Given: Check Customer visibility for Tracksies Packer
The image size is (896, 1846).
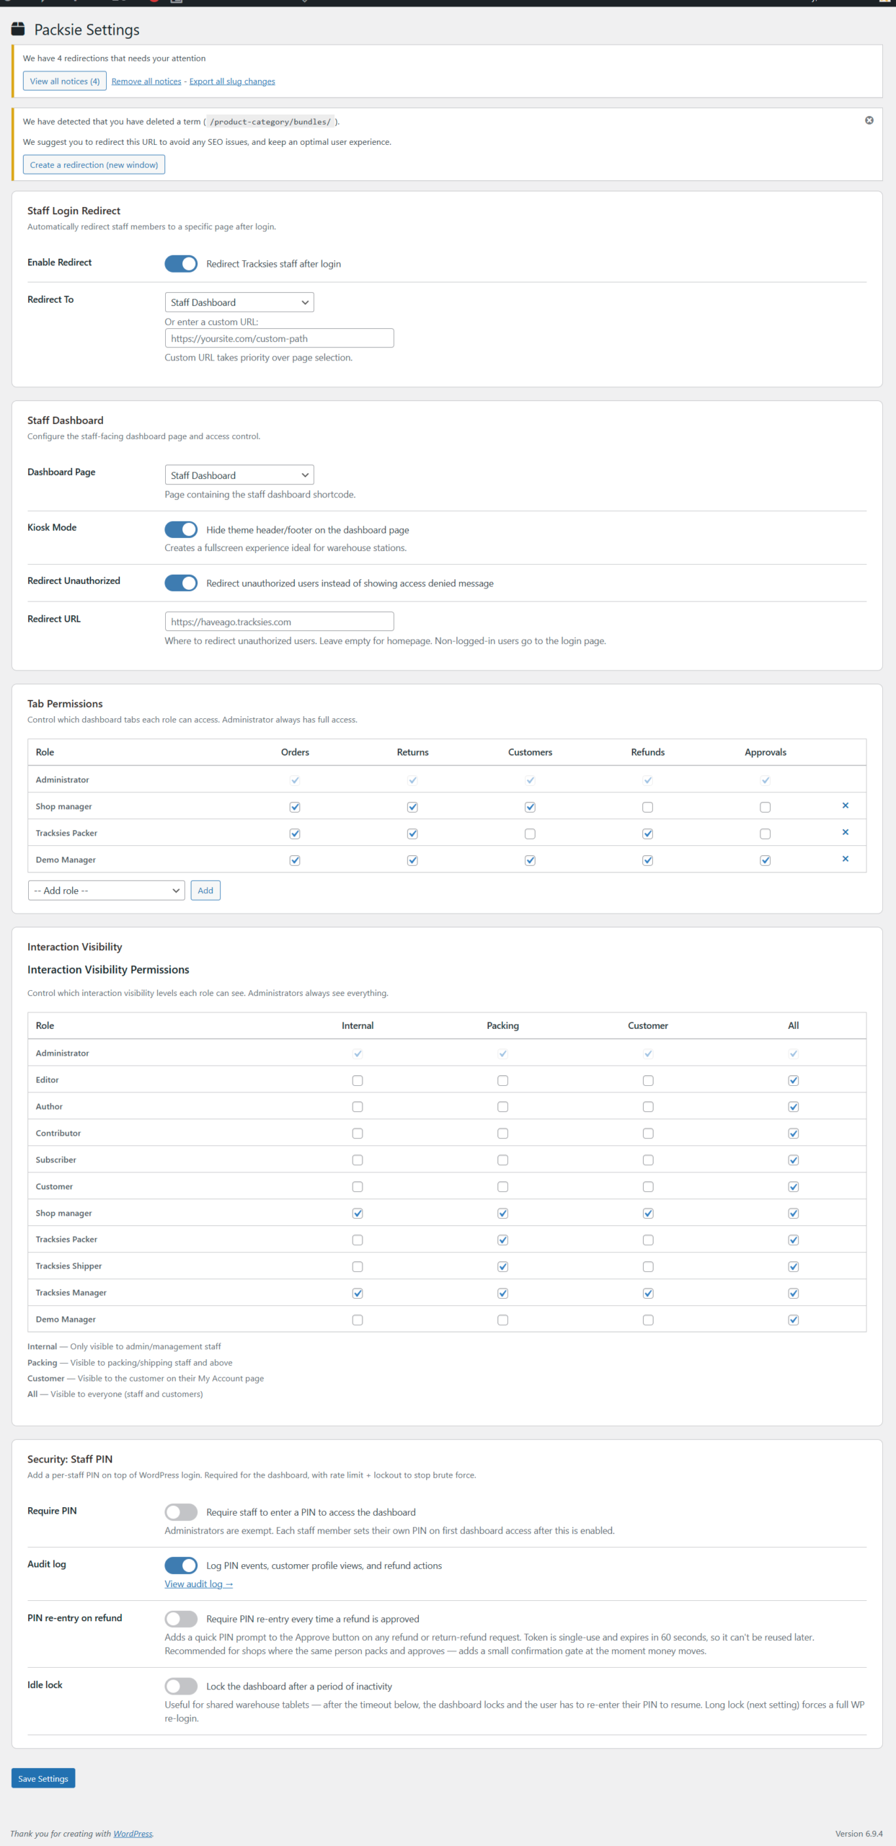Looking at the screenshot, I should coord(648,1240).
